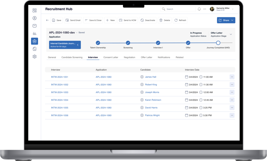Open the settings gear icon in sidebar
Viewport: 267px width, 161px height.
pyautogui.click(x=35, y=57)
